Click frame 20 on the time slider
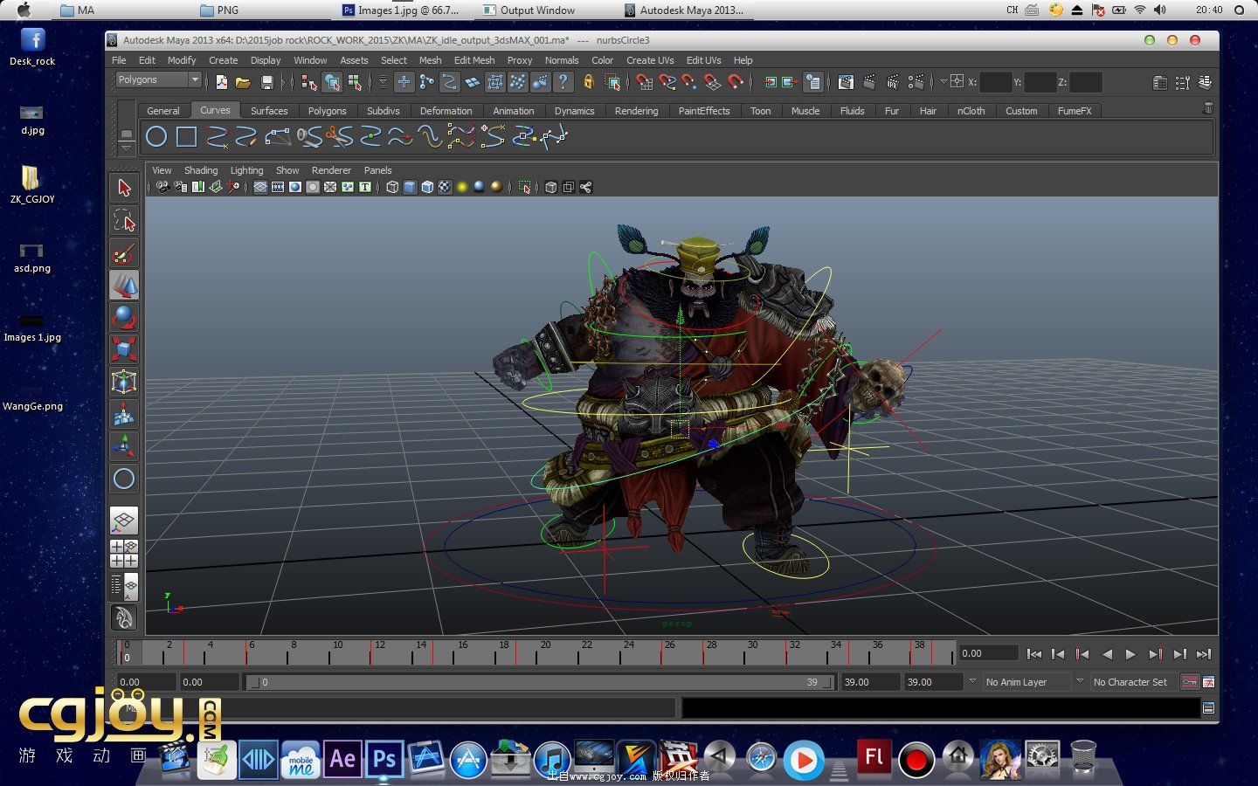The height and width of the screenshot is (786, 1258). pyautogui.click(x=542, y=653)
